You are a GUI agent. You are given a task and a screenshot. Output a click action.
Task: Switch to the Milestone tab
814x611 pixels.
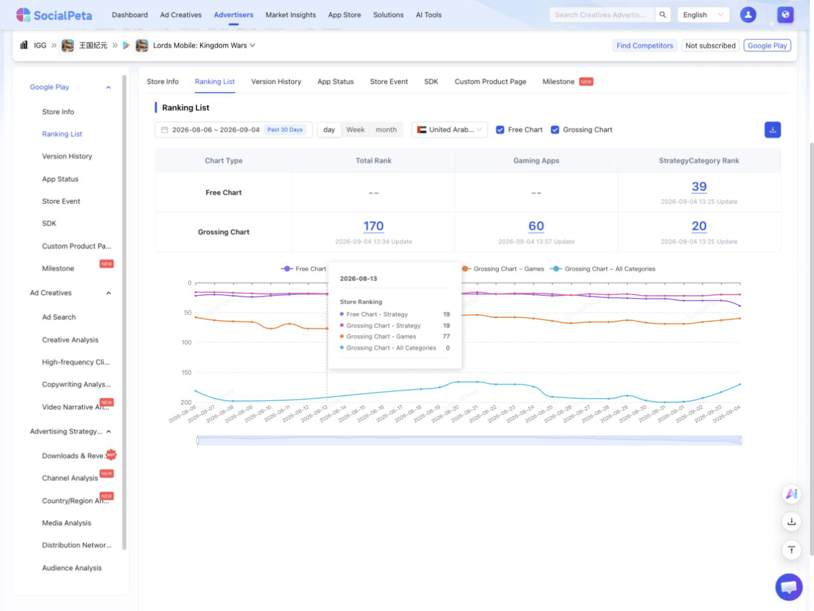[568, 81]
